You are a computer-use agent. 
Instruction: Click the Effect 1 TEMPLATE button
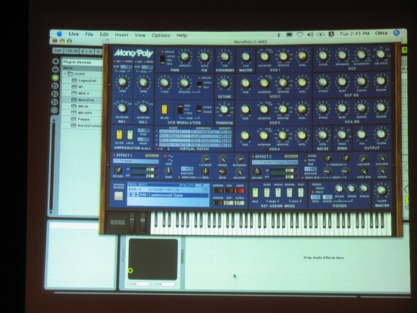152,156
